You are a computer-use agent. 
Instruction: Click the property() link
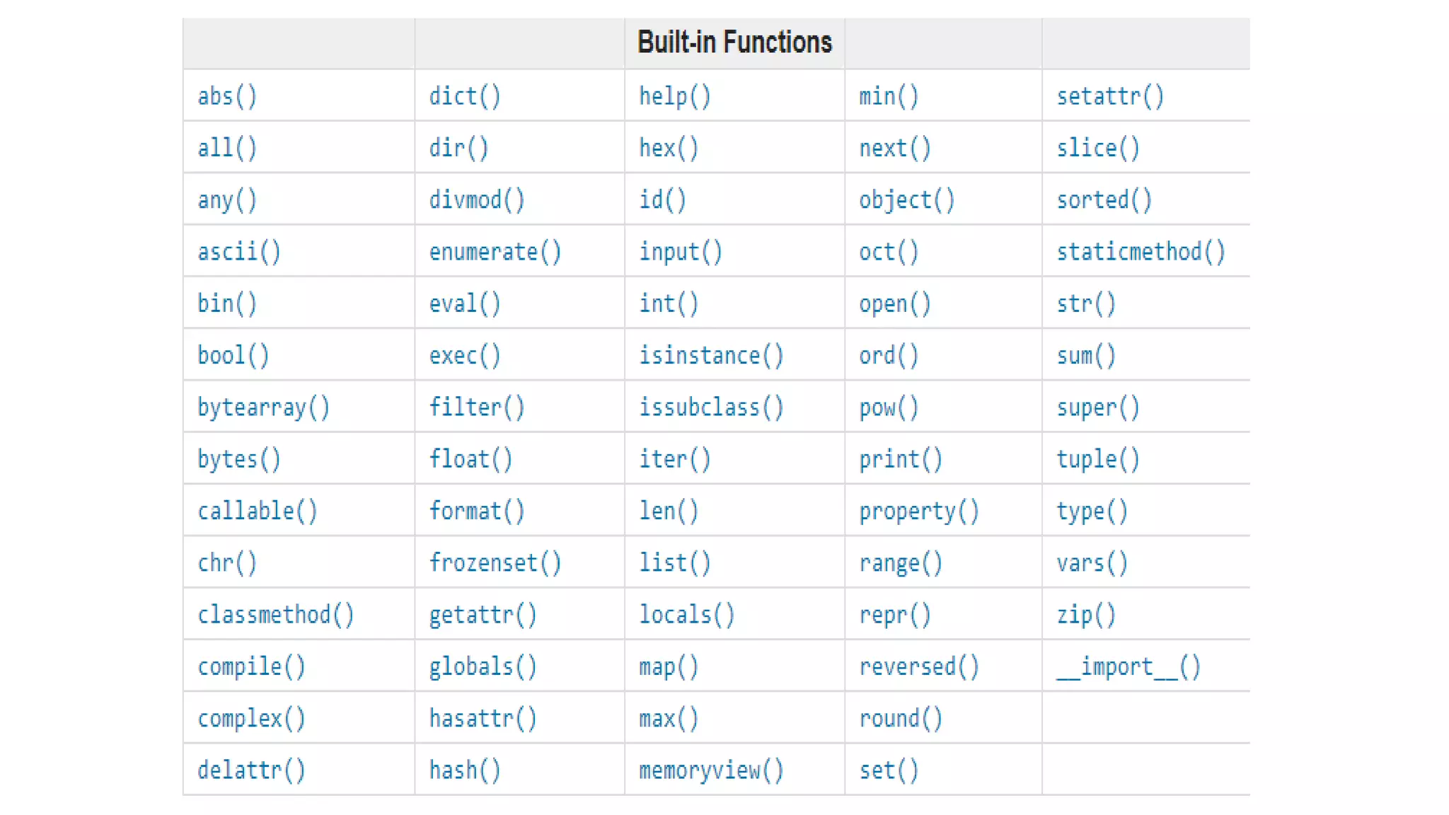tap(918, 511)
